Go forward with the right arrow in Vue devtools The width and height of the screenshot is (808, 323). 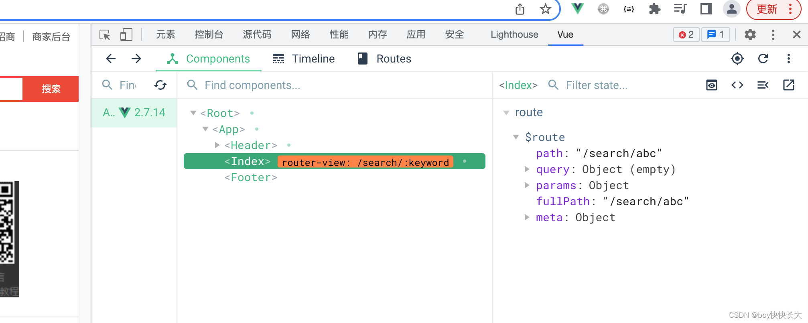pos(136,59)
